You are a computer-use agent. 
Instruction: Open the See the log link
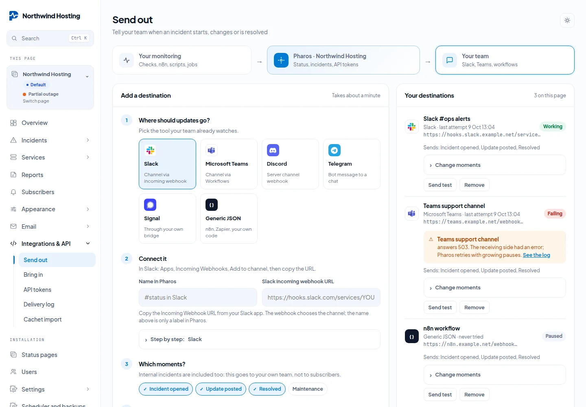click(536, 255)
